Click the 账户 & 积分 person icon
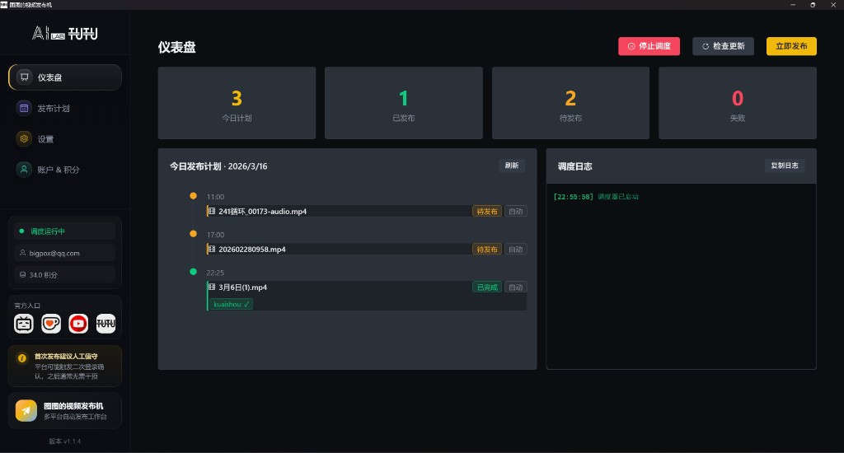This screenshot has width=844, height=453. [24, 169]
